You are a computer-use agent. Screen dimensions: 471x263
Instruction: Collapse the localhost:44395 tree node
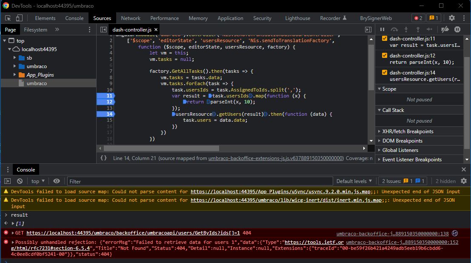[x=10, y=49]
